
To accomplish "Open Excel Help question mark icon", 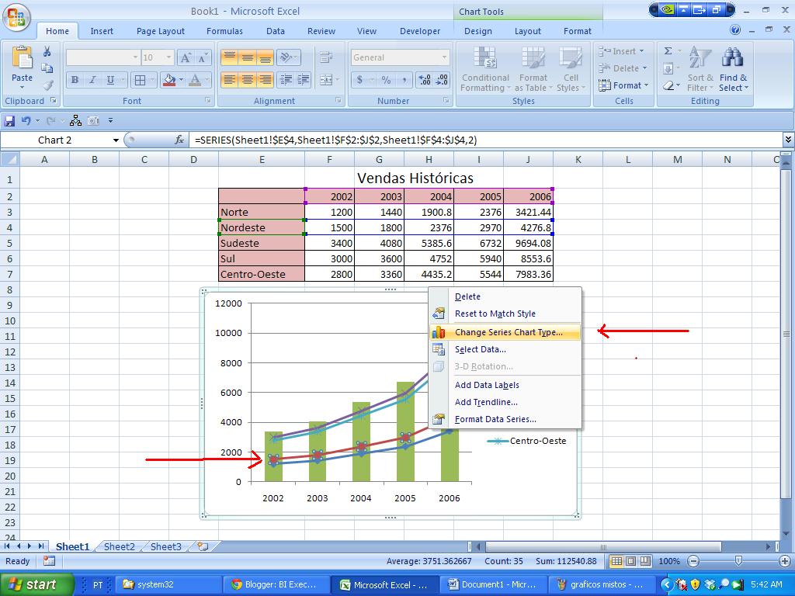I will pos(735,30).
